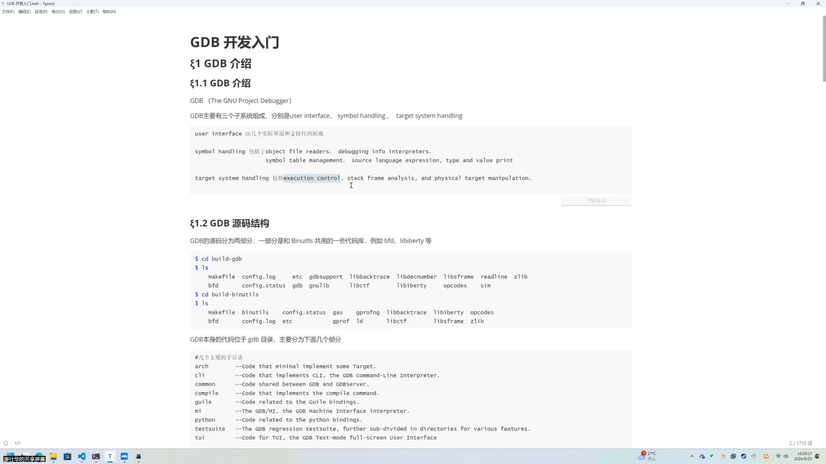826x464 pixels.
Task: Click 'user interface' code block line
Action: point(259,134)
